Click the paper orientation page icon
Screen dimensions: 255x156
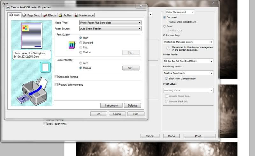coord(45,67)
